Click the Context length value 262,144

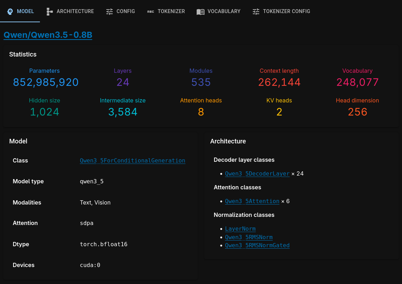coord(279,82)
